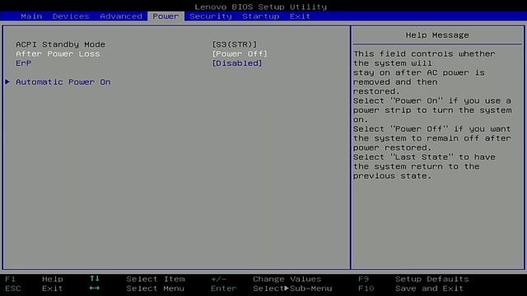
Task: Change the ErP [Disabled] value
Action: [x=237, y=63]
